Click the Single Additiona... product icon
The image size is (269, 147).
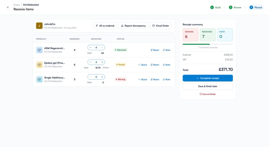point(39,80)
